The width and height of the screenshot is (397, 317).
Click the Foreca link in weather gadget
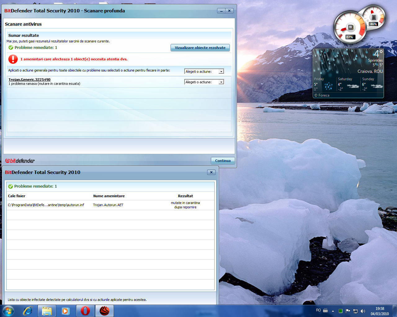[322, 95]
